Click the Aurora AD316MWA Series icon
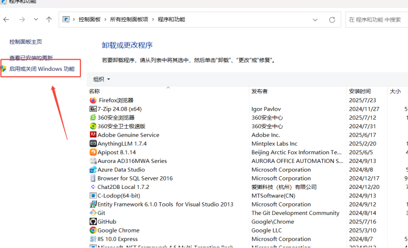The width and height of the screenshot is (408, 248). [x=93, y=161]
